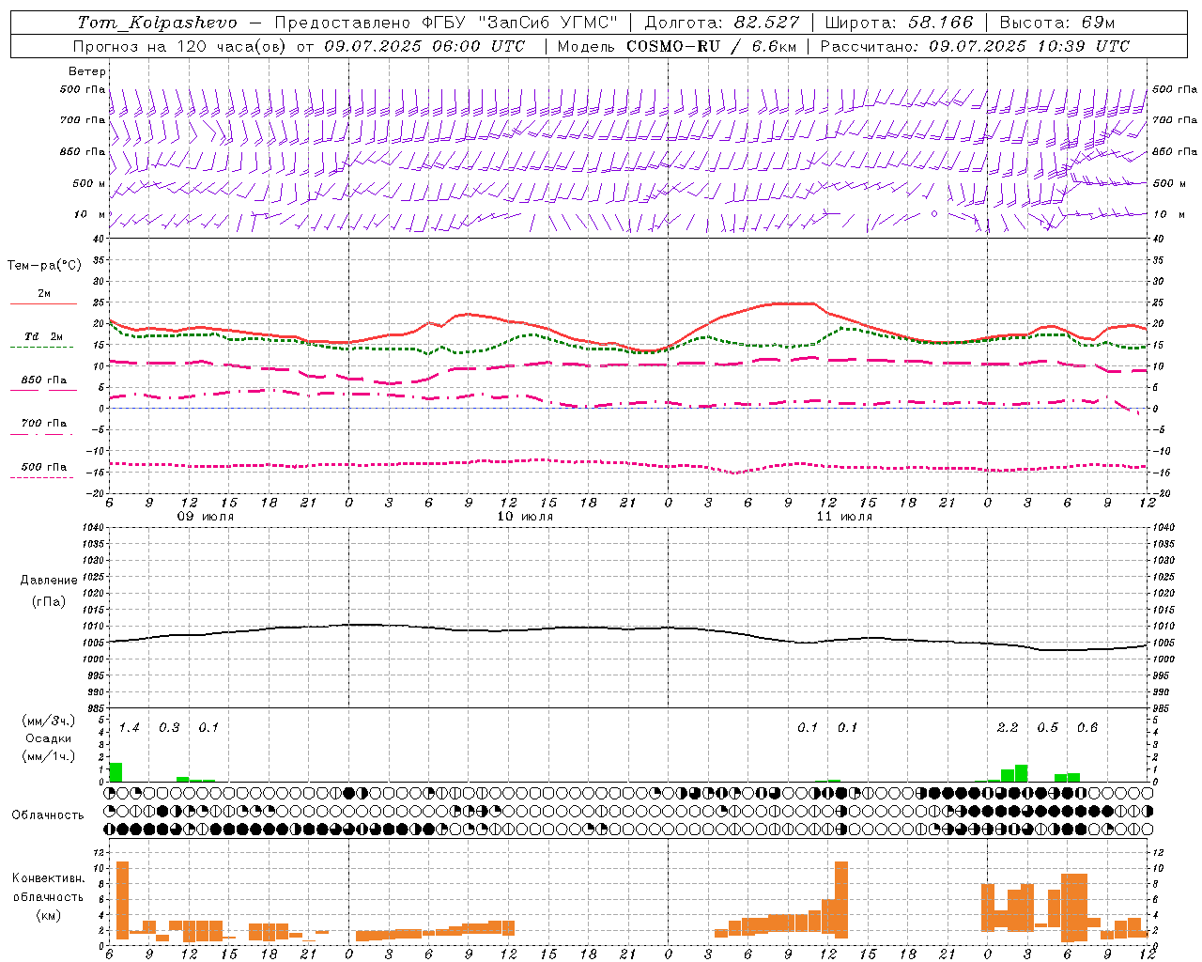Click the '10 м' wind level label on left
The width and height of the screenshot is (1202, 962).
click(89, 214)
